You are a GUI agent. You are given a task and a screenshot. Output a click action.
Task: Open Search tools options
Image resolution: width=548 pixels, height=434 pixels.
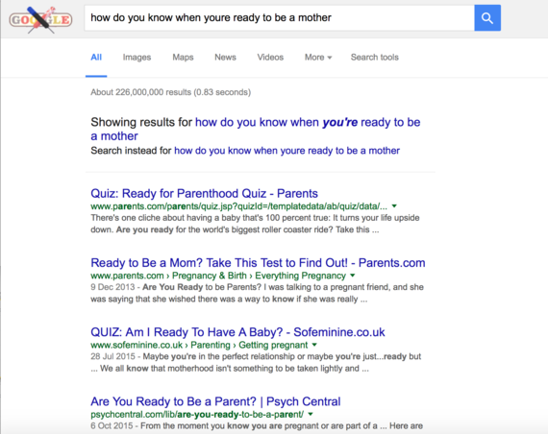point(374,58)
